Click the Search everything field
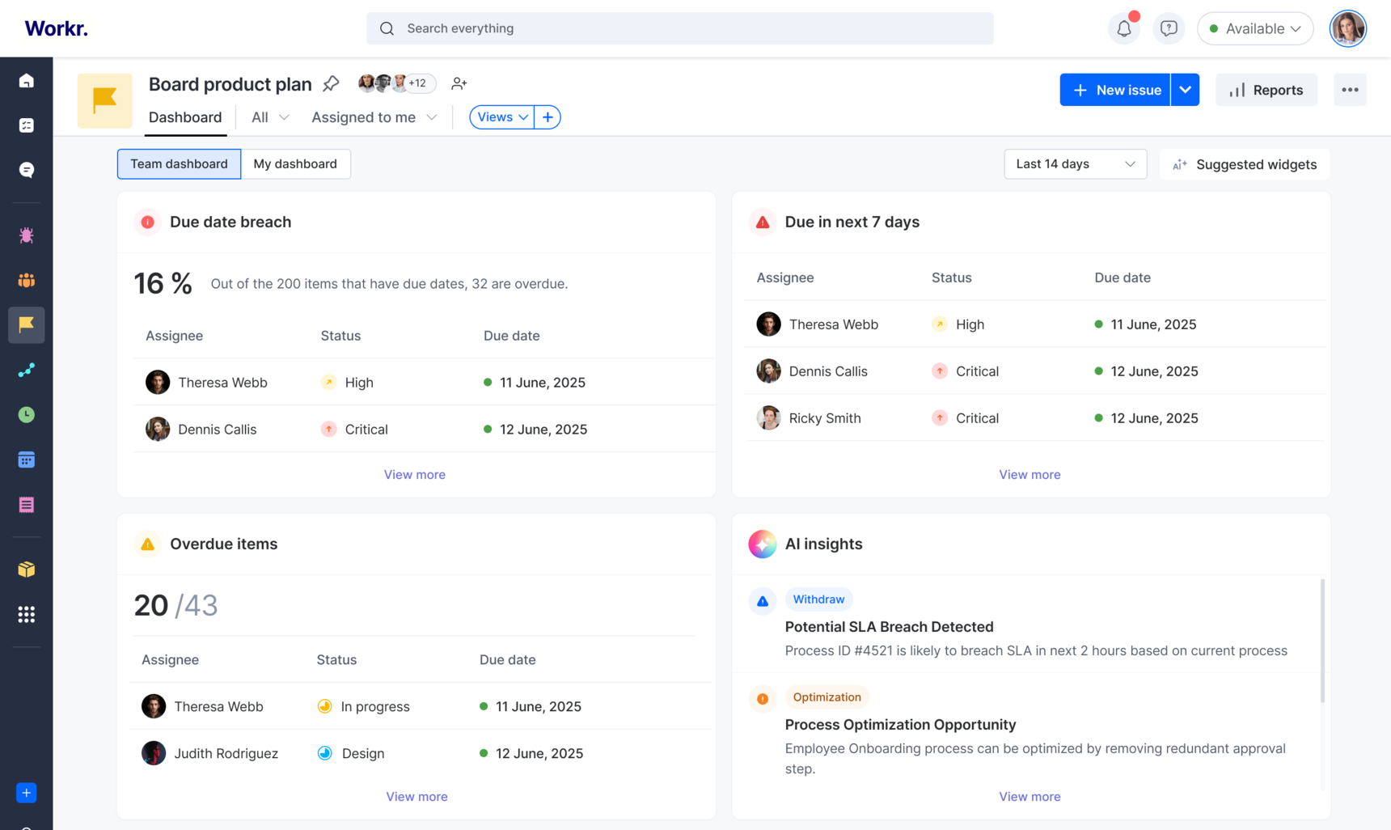The height and width of the screenshot is (830, 1391). (679, 28)
